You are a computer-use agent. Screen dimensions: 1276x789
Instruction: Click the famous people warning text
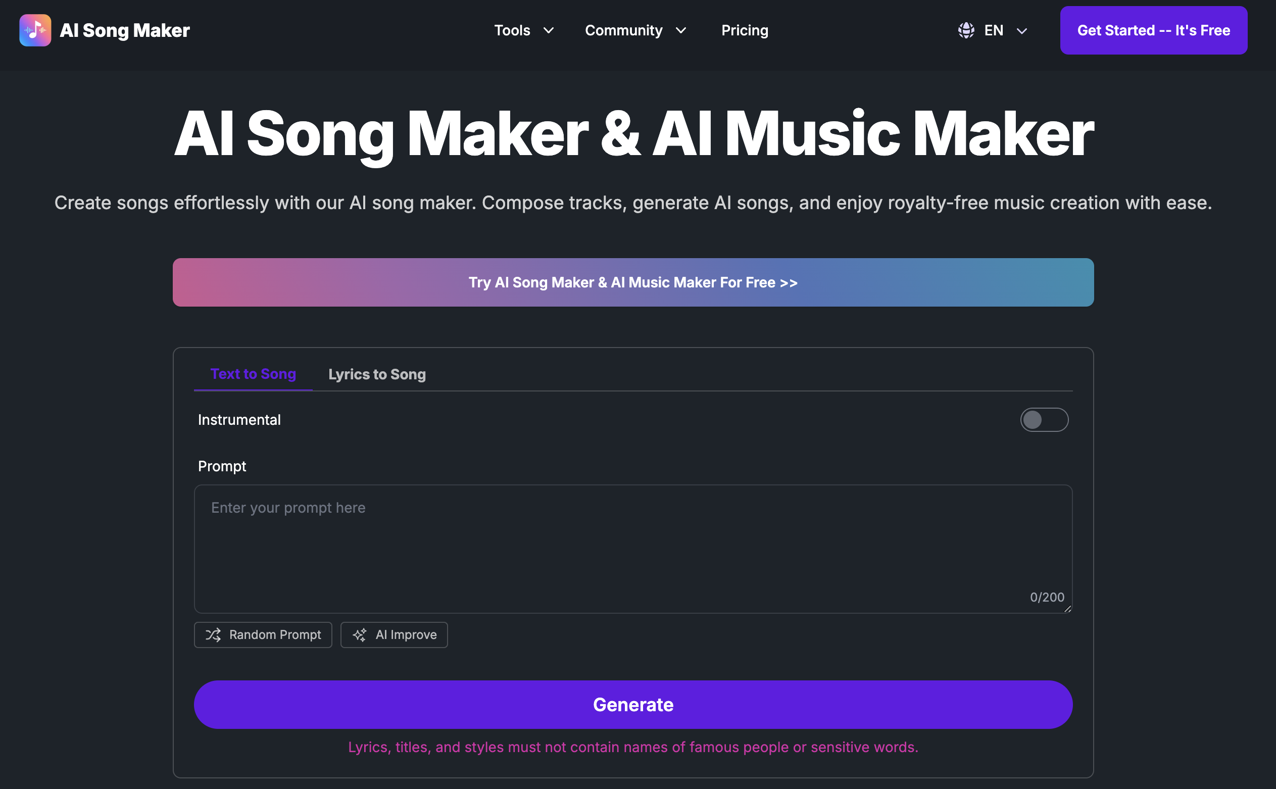tap(633, 747)
